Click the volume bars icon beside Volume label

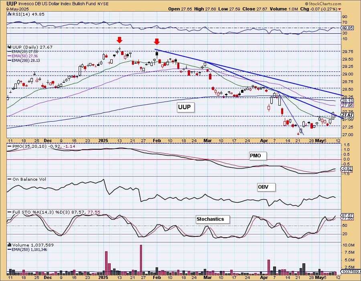pyautogui.click(x=10, y=245)
